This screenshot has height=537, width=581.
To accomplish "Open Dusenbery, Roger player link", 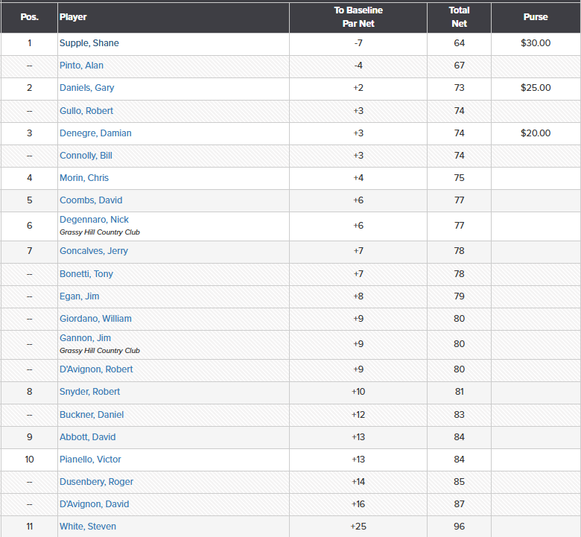I will coord(96,482).
